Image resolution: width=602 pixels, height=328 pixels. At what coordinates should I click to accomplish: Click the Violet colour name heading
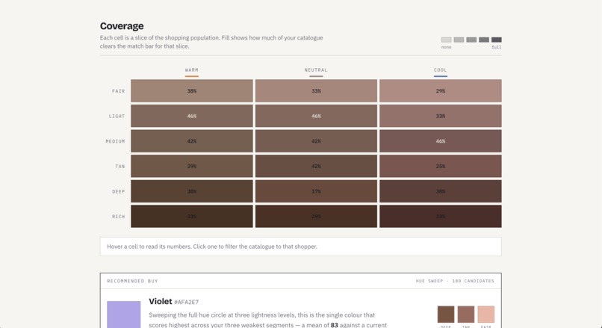(161, 302)
